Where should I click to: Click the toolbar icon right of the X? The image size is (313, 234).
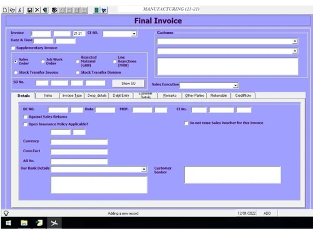tap(44, 10)
